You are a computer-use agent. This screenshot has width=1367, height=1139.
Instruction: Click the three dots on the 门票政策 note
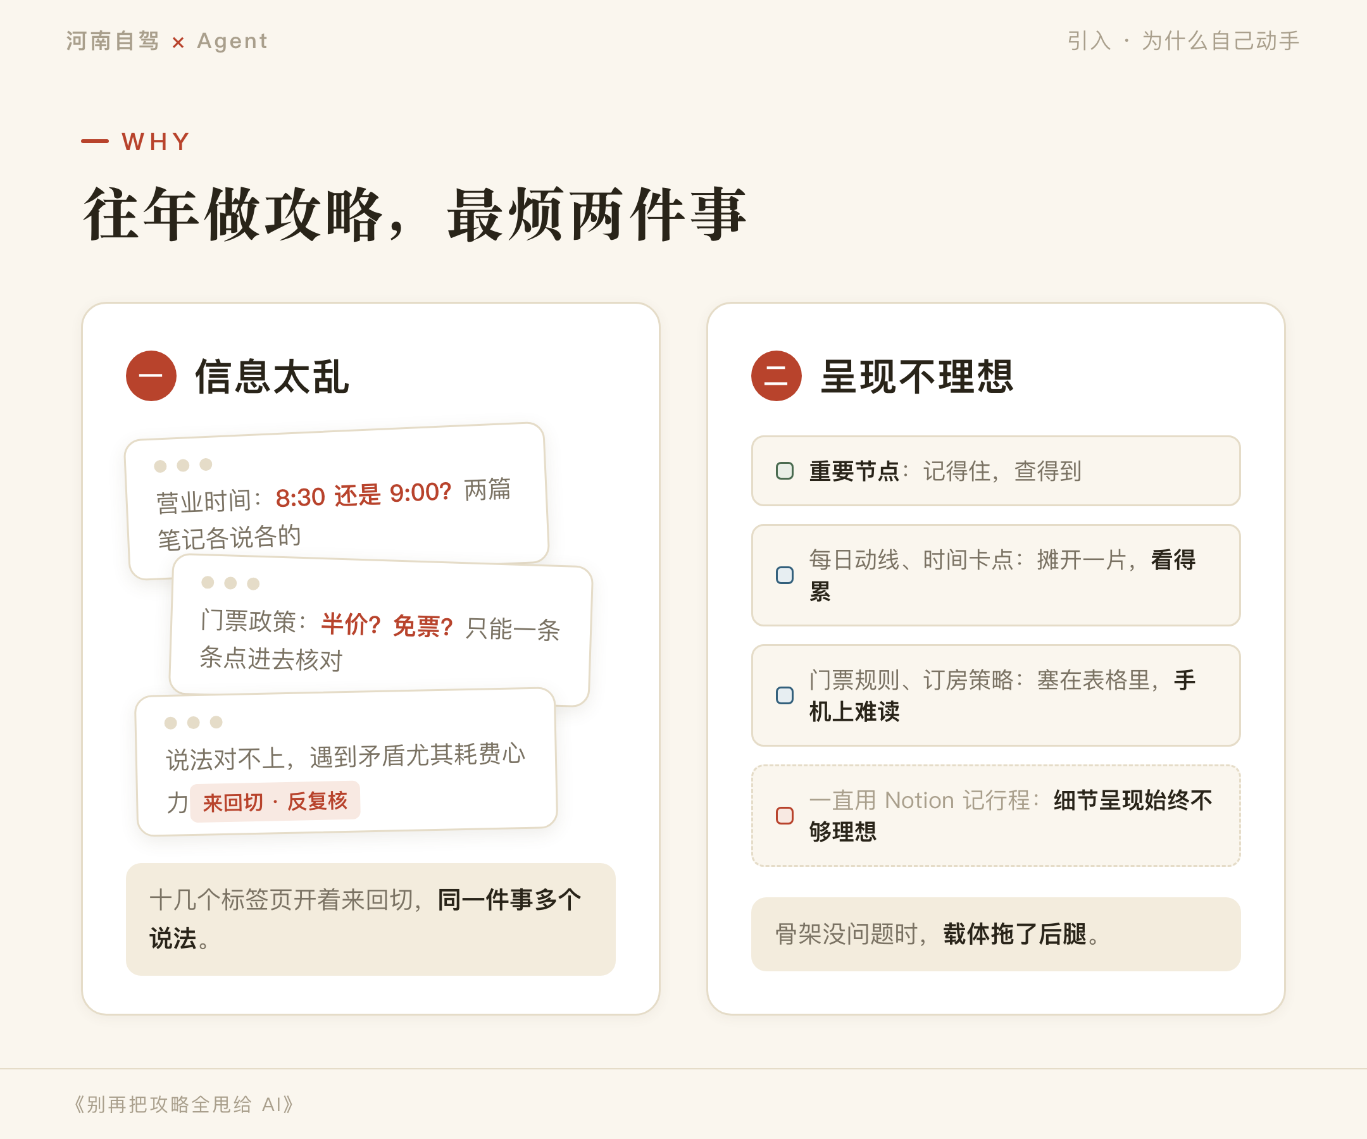(x=230, y=583)
